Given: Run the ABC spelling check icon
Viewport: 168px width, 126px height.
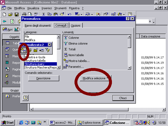Looking at the screenshot, I should tap(36, 14).
